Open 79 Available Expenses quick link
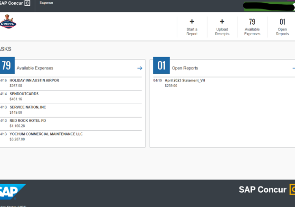The height and width of the screenshot is (207, 295). (252, 27)
